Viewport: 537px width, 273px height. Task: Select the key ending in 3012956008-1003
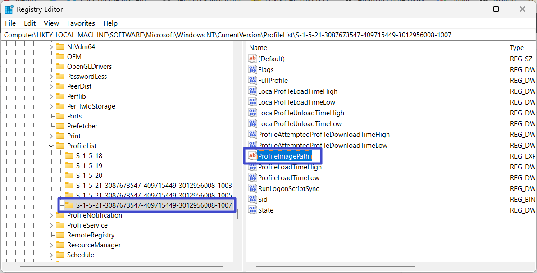point(154,186)
